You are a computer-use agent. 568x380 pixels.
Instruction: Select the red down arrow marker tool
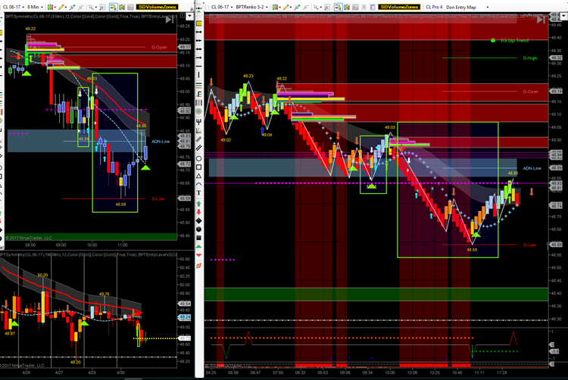tap(199, 212)
